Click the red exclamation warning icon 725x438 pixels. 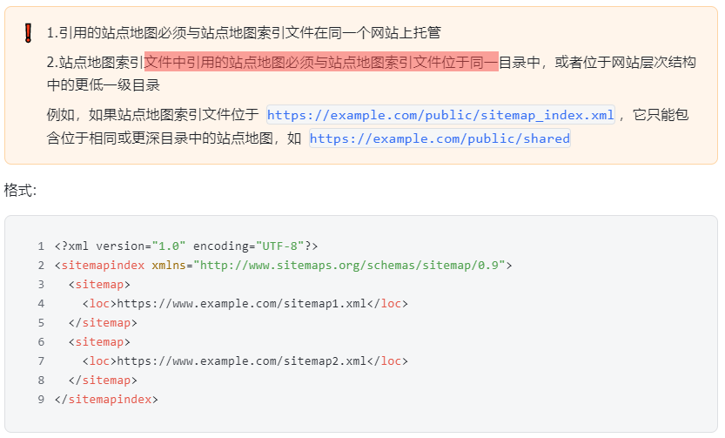pyautogui.click(x=28, y=33)
